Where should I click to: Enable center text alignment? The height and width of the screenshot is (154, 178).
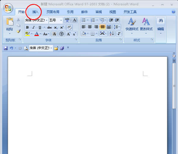pos(90,27)
